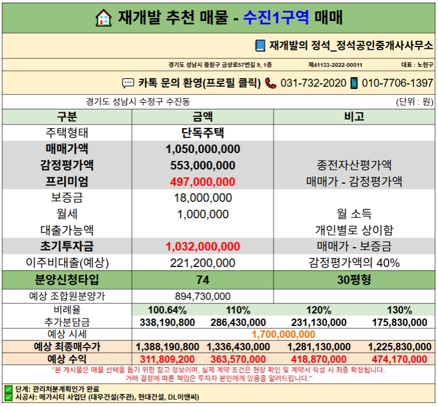Viewport: 438px width, 407px height.
Task: Click the office phone number 031-732-2020
Action: coord(313,83)
